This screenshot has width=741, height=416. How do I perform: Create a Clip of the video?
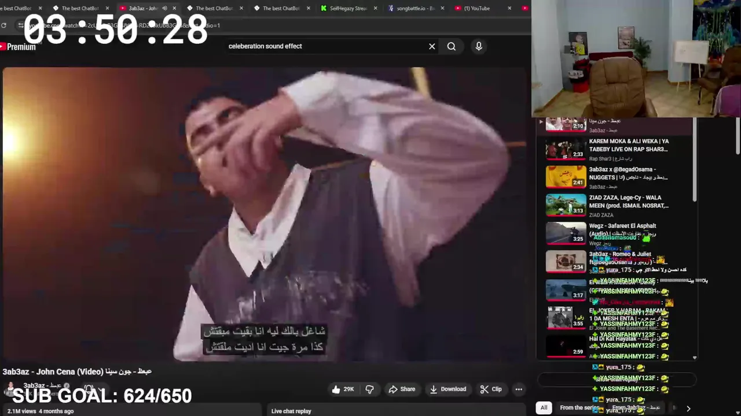pyautogui.click(x=491, y=389)
